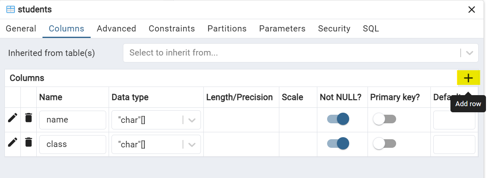Click the students table icon in title
Screen dimensions: 497x178
11,9
